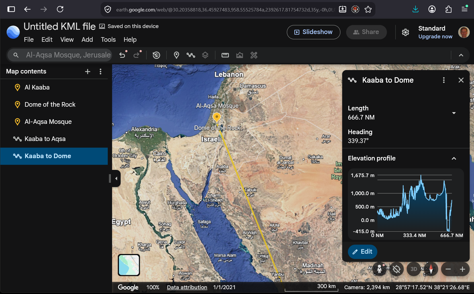Open the browser downloads panel
This screenshot has width=474, height=294.
click(x=416, y=9)
